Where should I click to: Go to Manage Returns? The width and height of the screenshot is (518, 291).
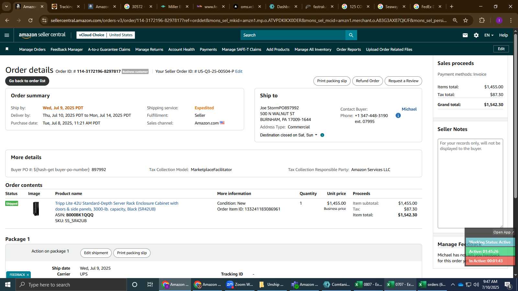[149, 49]
